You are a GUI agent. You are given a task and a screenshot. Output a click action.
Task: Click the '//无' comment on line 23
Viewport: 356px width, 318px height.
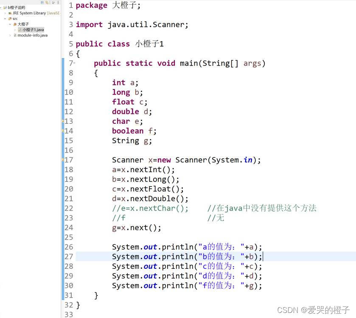pos(216,218)
